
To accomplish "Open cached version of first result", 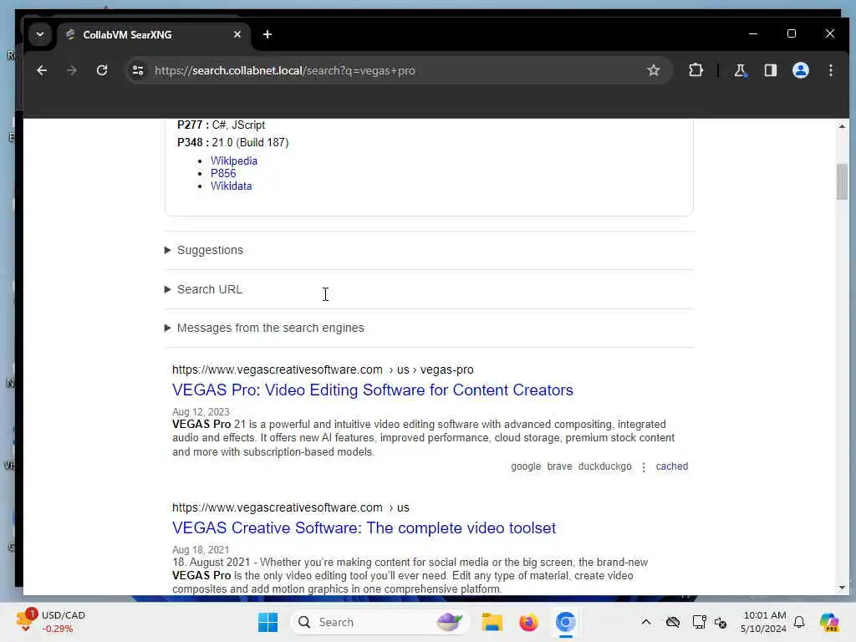I will tap(671, 466).
